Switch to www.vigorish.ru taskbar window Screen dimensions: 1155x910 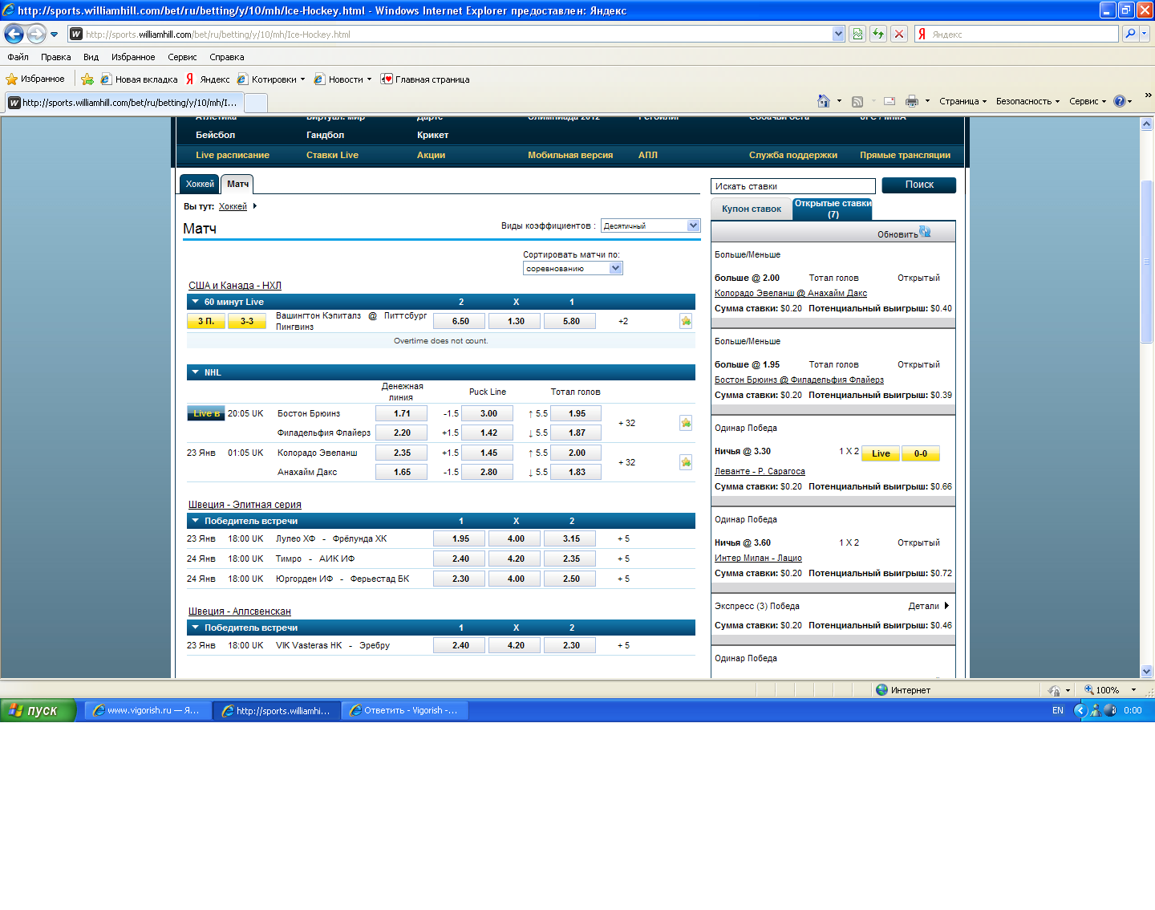click(x=148, y=710)
